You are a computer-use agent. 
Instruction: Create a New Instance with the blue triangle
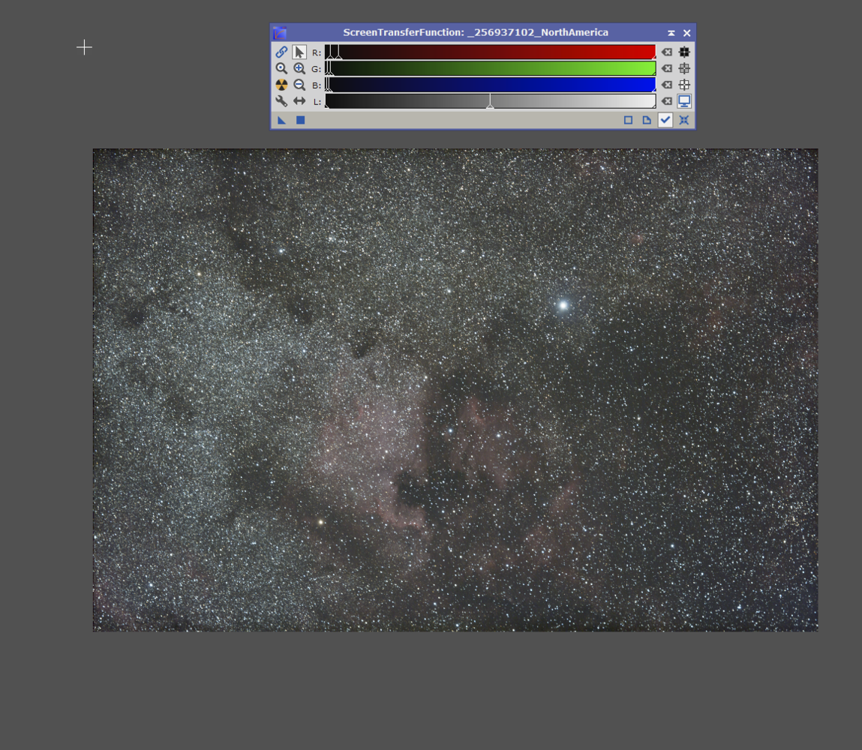[281, 119]
